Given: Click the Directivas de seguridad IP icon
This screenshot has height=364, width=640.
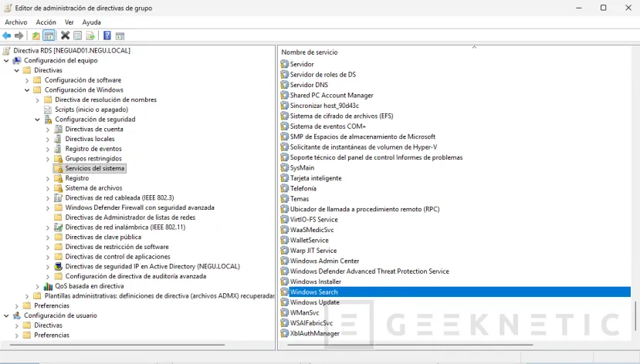Looking at the screenshot, I should click(x=59, y=267).
